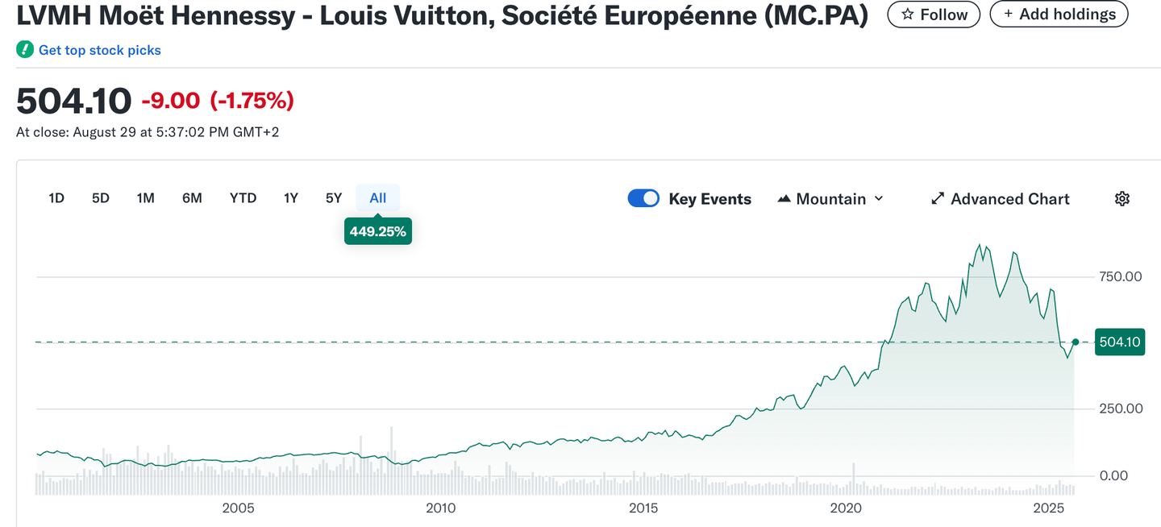
Task: Choose the YTD range tab
Action: pos(243,198)
